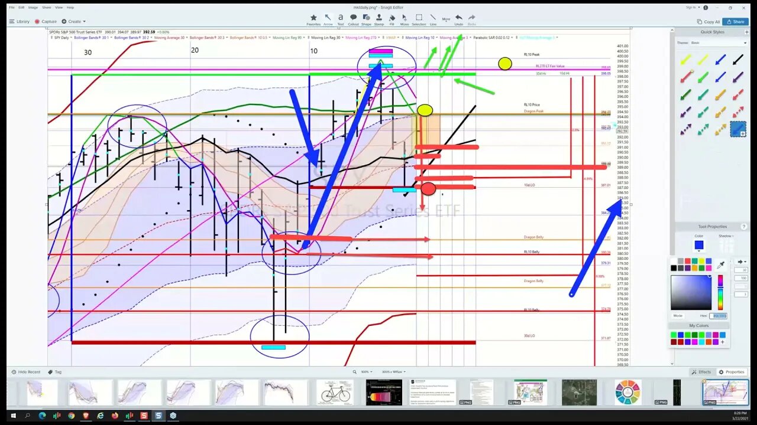Open the View menu
Screen dimensions: 757x425
pos(59,8)
